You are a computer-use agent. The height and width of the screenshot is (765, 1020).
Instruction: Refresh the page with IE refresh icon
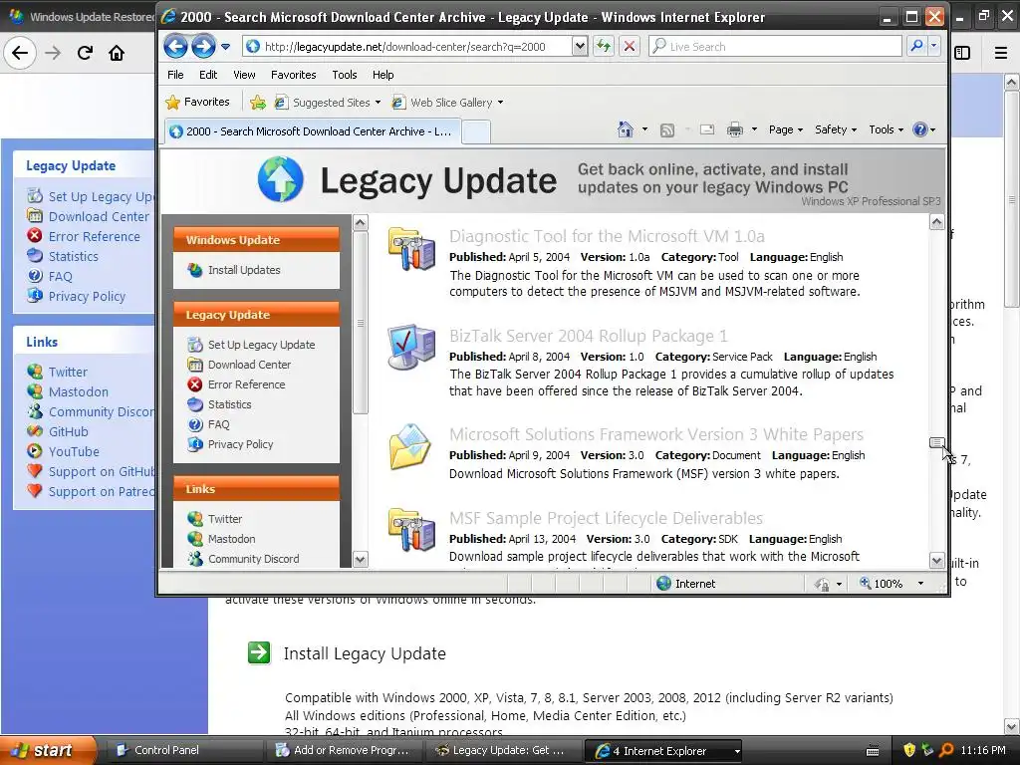604,46
